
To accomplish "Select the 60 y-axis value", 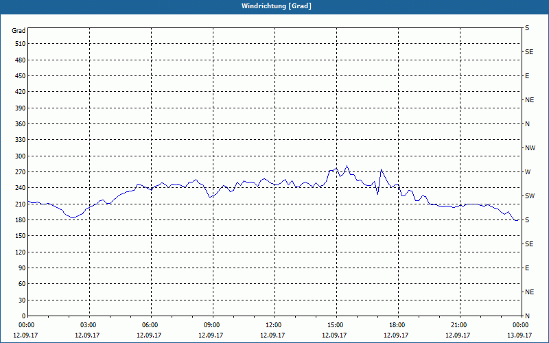I will coord(22,284).
